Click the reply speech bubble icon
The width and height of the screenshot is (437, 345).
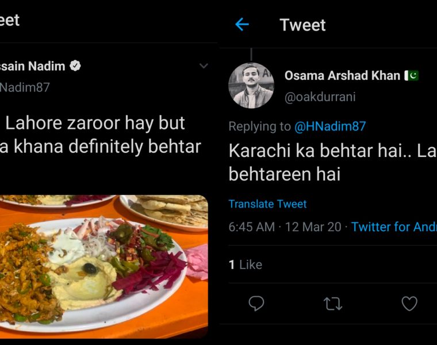256,303
